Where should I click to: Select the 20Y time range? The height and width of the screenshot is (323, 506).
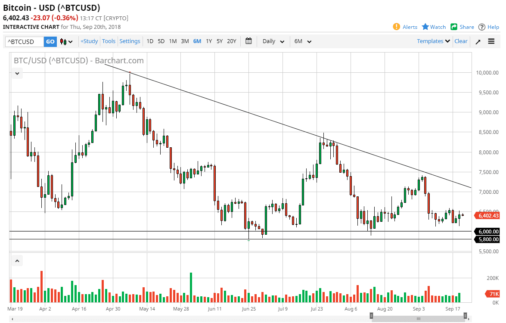point(231,41)
